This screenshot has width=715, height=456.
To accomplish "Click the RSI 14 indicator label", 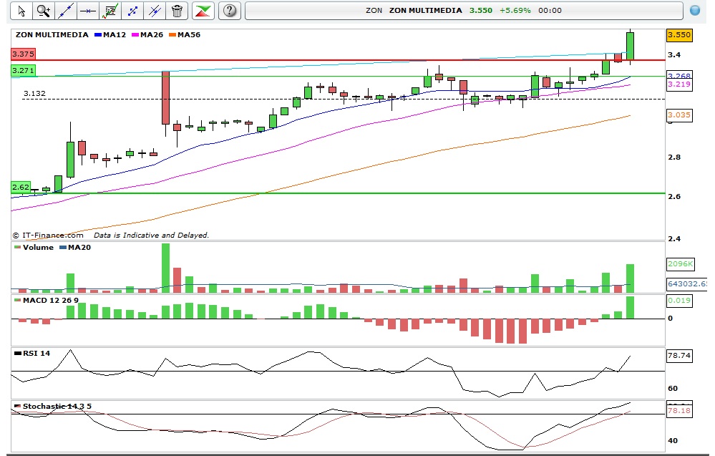I will click(32, 353).
